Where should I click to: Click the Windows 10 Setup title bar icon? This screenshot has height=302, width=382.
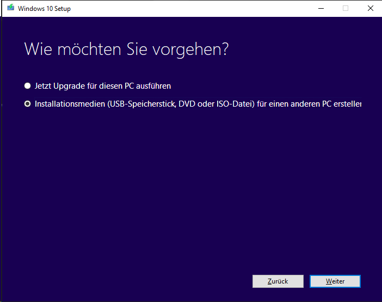tap(10, 8)
